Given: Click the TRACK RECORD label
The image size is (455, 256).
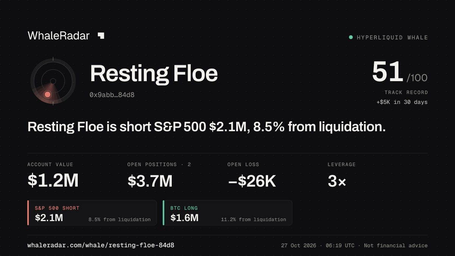Looking at the screenshot, I should [406, 93].
